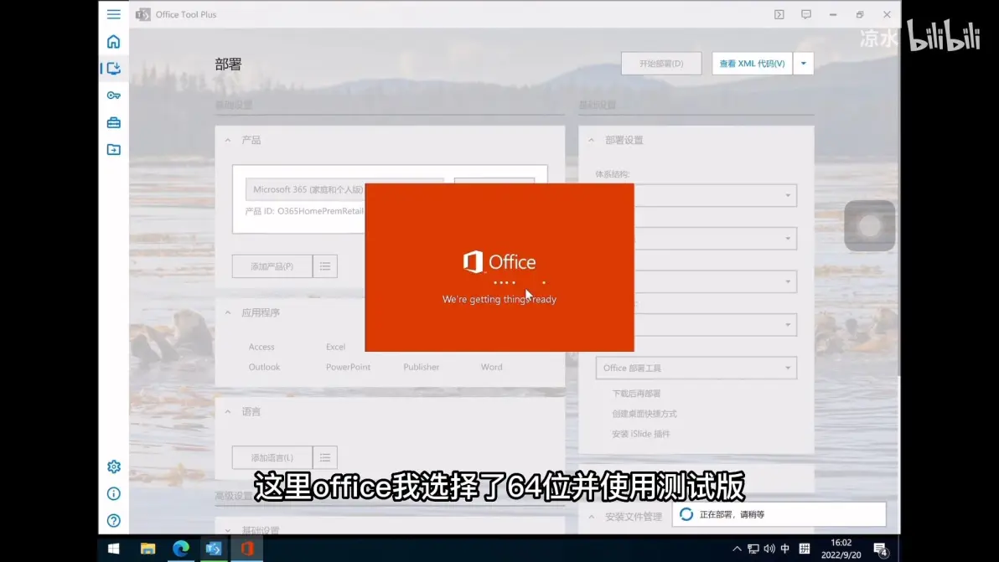Enable the 安装 iSlide 插件 option
The width and height of the screenshot is (999, 562).
pyautogui.click(x=640, y=434)
